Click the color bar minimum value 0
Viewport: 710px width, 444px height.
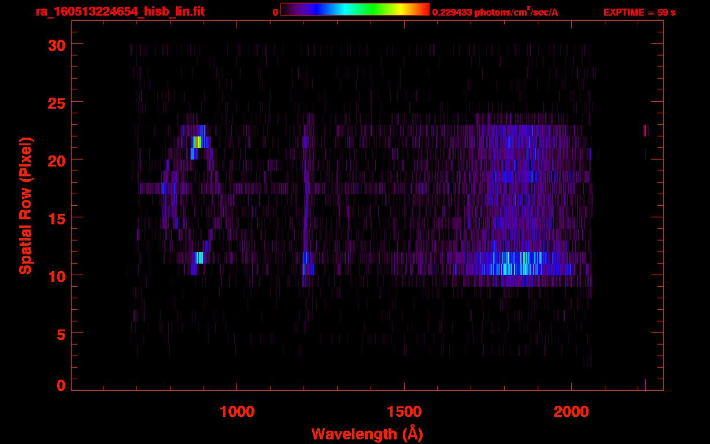tap(275, 12)
